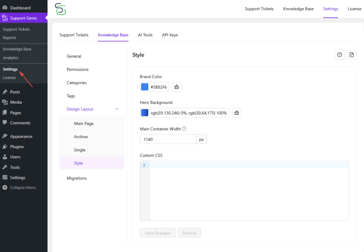This screenshot has height=252, width=364.
Task: Open Single design layout
Action: click(x=80, y=150)
